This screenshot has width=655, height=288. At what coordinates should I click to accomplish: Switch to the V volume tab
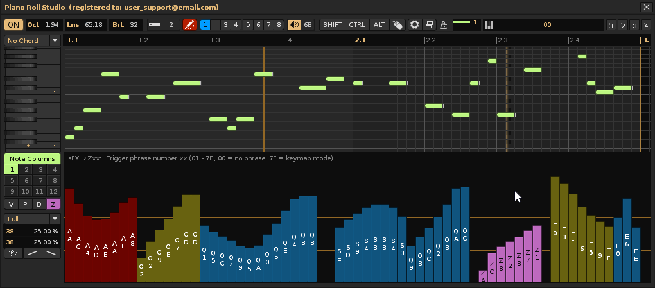click(x=12, y=204)
